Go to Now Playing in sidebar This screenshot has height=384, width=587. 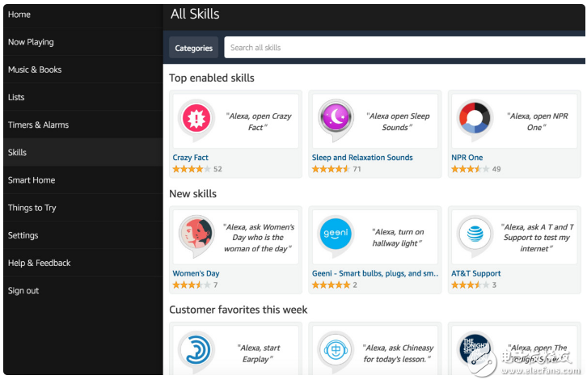pos(31,42)
